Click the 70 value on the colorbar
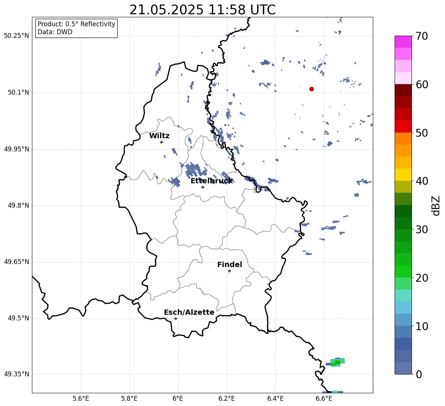Screen dimensions: 445x406 tap(422, 36)
